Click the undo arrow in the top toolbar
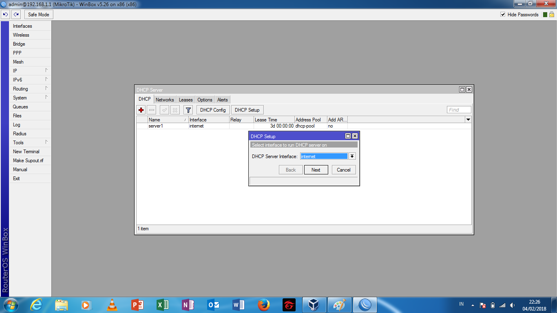Screen dimensions: 557x313 (x=5, y=14)
